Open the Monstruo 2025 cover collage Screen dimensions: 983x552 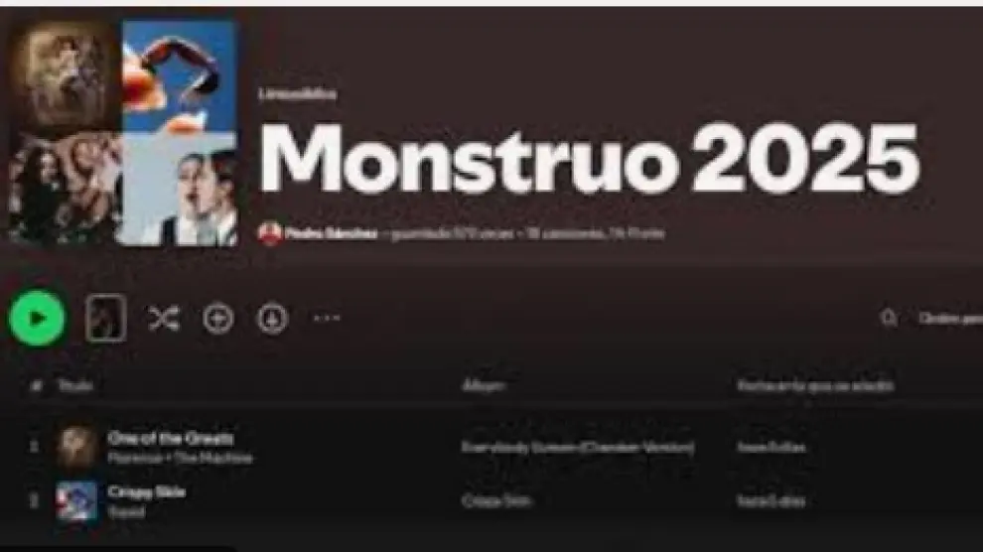(123, 132)
